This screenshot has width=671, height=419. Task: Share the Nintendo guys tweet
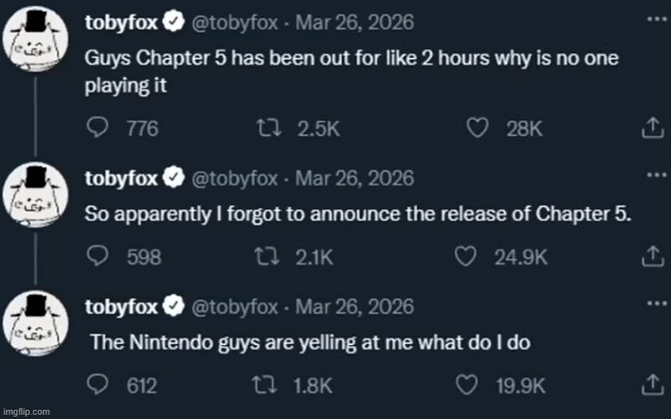coord(651,385)
